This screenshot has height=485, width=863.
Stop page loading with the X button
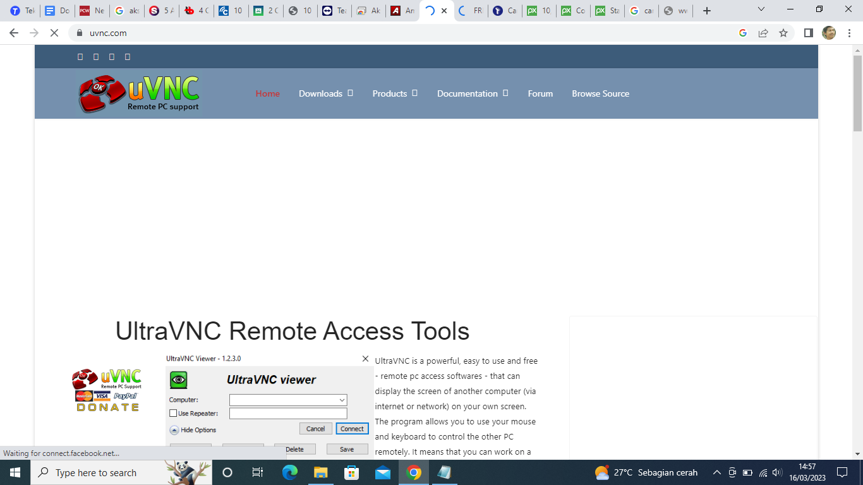tap(54, 33)
